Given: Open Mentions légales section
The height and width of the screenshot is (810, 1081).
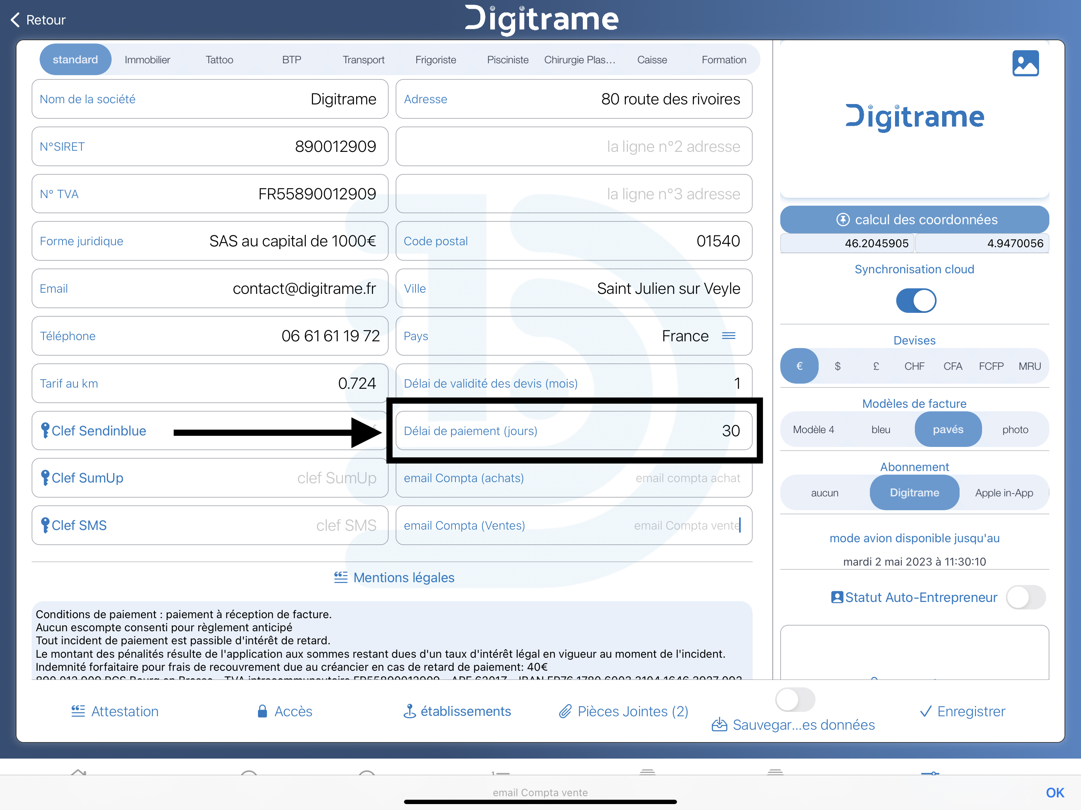Looking at the screenshot, I should 394,577.
